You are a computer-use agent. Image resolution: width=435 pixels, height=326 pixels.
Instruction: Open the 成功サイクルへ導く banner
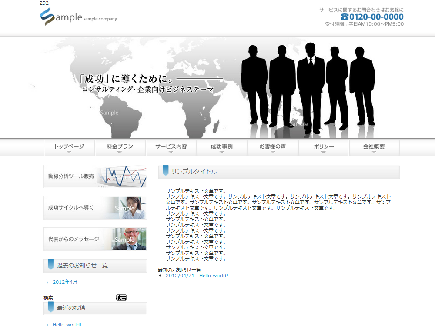point(95,208)
